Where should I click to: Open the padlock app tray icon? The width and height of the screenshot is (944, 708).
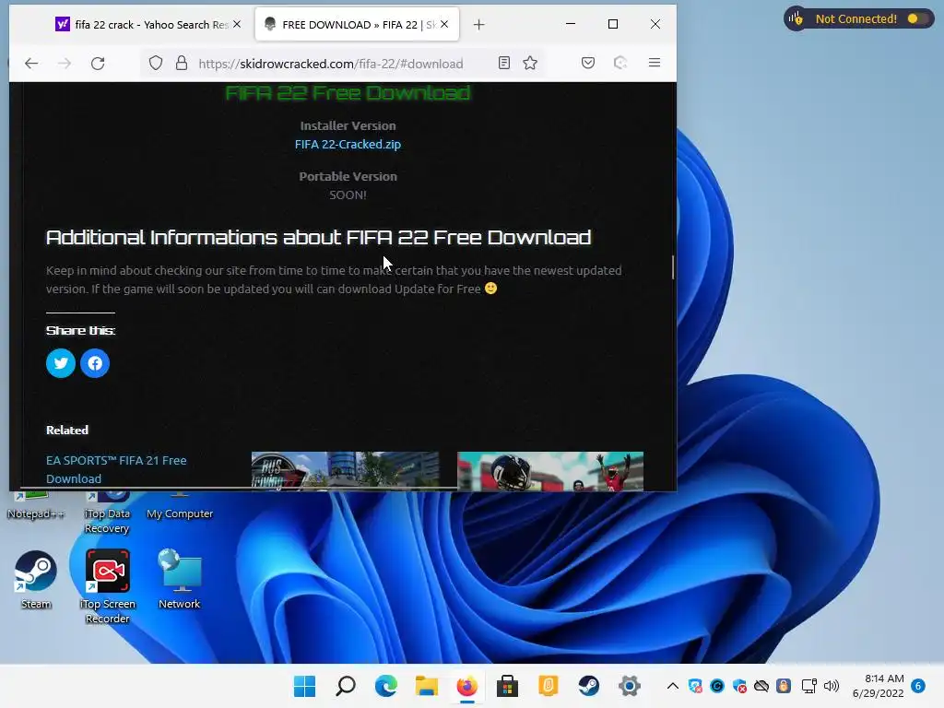coord(784,686)
